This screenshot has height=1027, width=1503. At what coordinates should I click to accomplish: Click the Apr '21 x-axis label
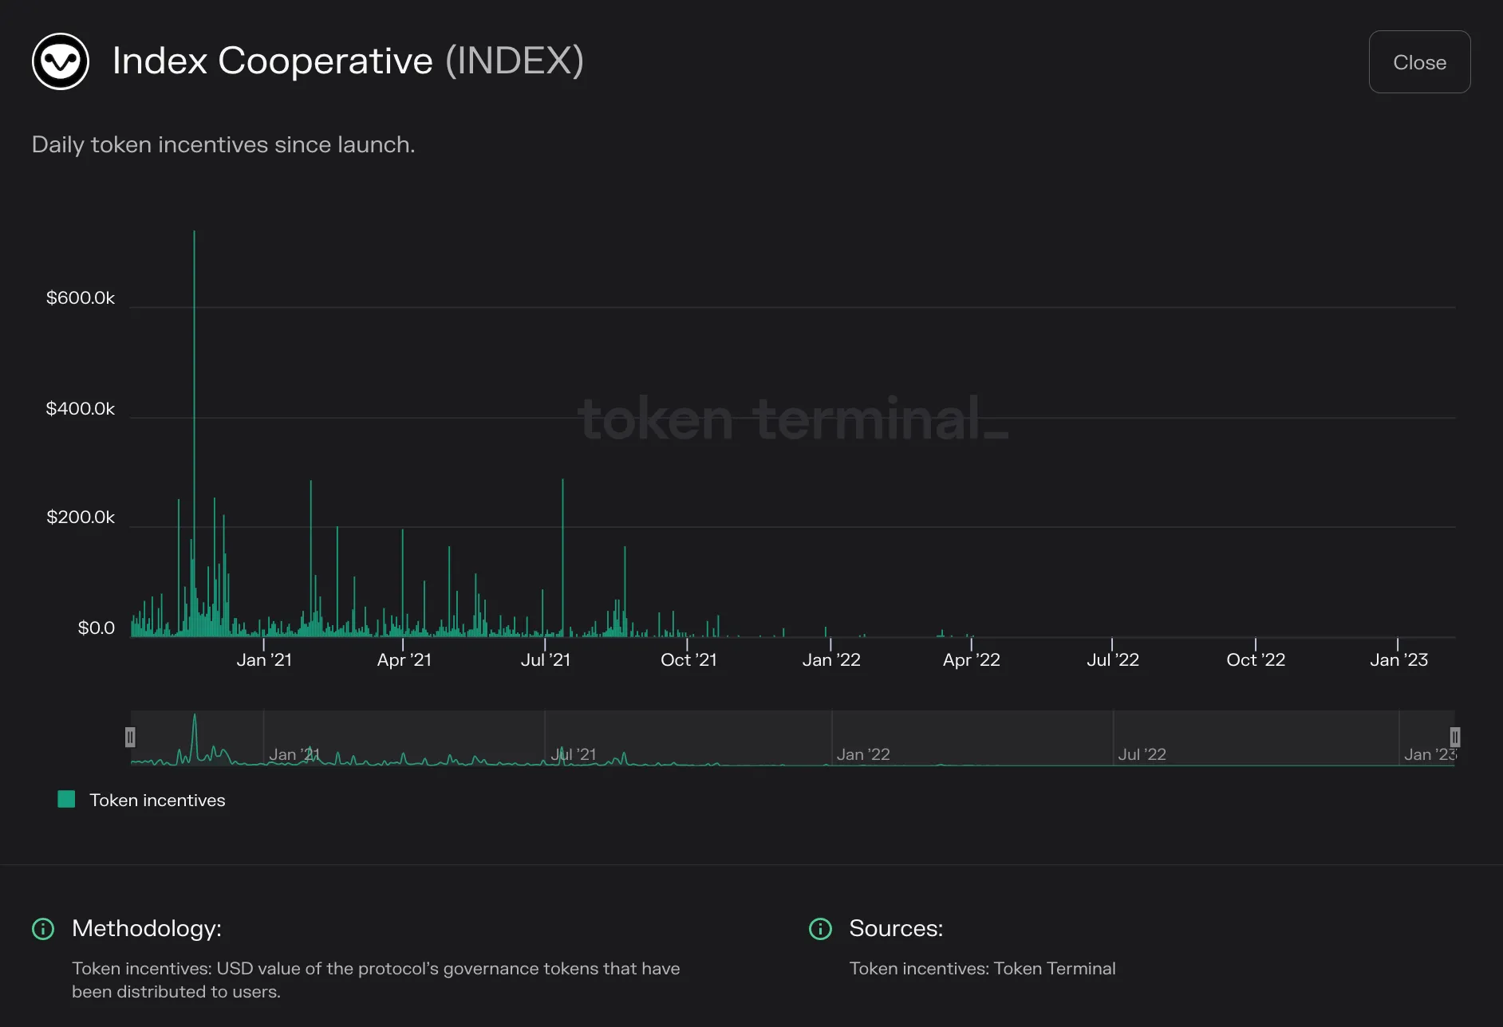404,659
